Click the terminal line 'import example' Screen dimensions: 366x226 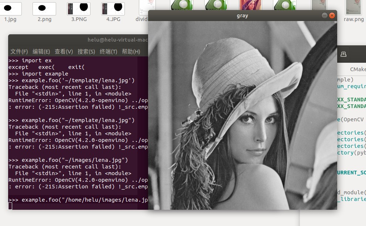tap(38, 74)
